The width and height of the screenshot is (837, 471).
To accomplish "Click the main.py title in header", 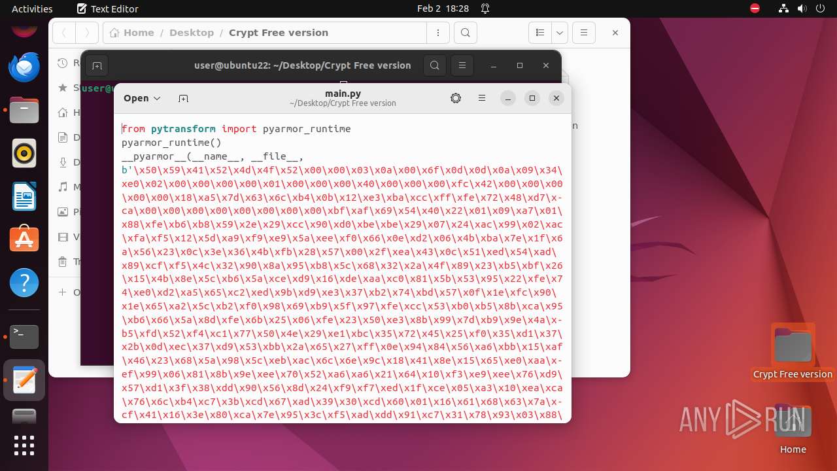I will (x=343, y=94).
